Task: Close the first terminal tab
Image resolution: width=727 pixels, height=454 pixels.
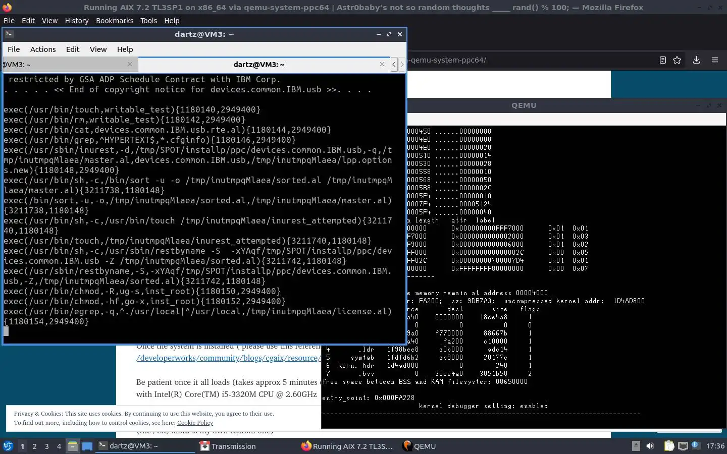Action: coord(130,64)
